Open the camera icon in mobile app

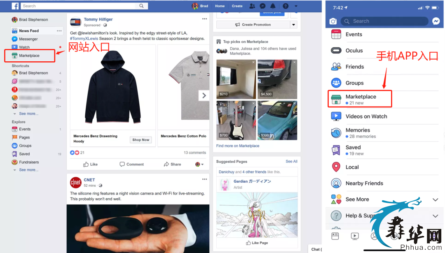333,21
